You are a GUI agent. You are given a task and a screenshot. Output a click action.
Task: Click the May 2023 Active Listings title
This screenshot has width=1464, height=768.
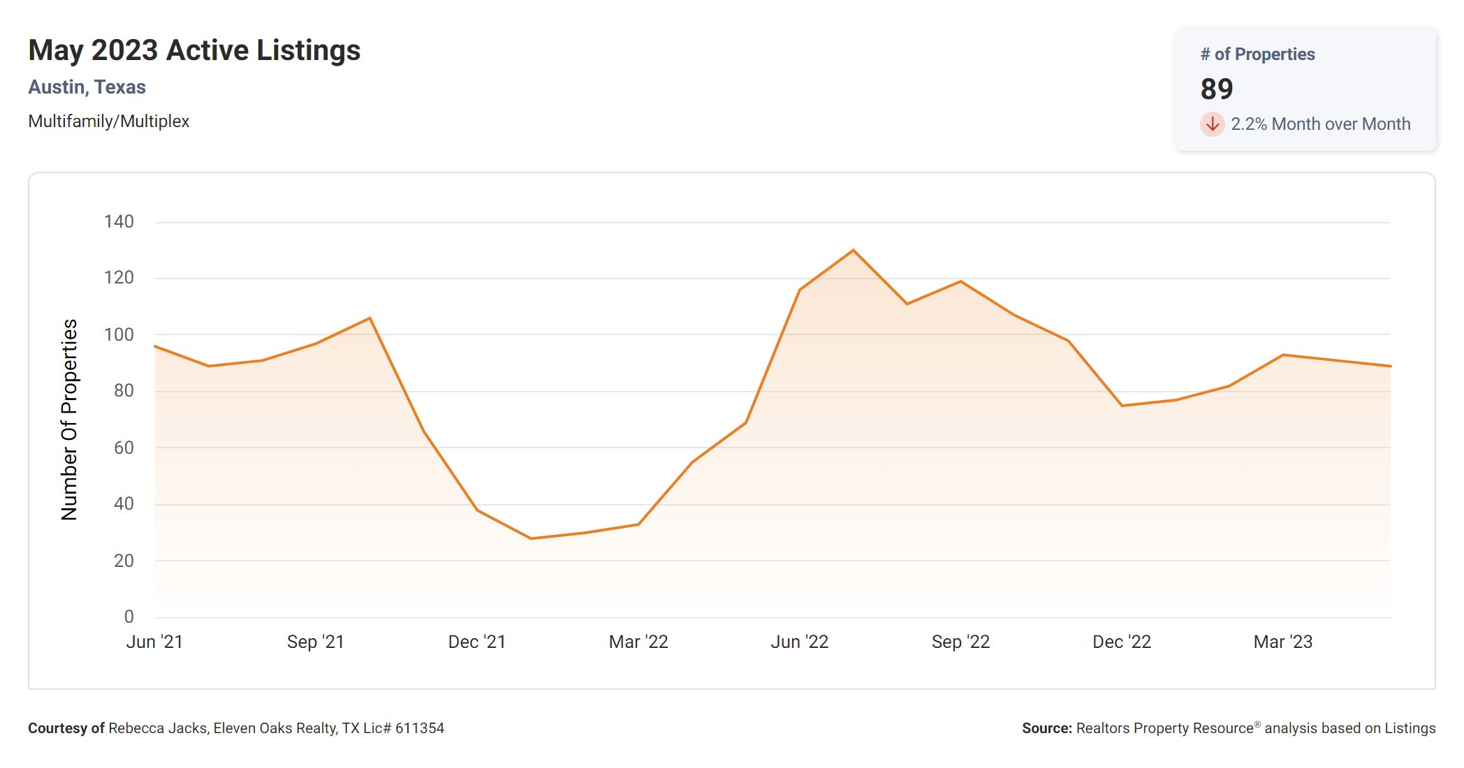pyautogui.click(x=194, y=50)
